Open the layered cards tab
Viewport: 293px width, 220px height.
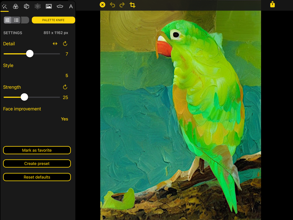[x=27, y=6]
